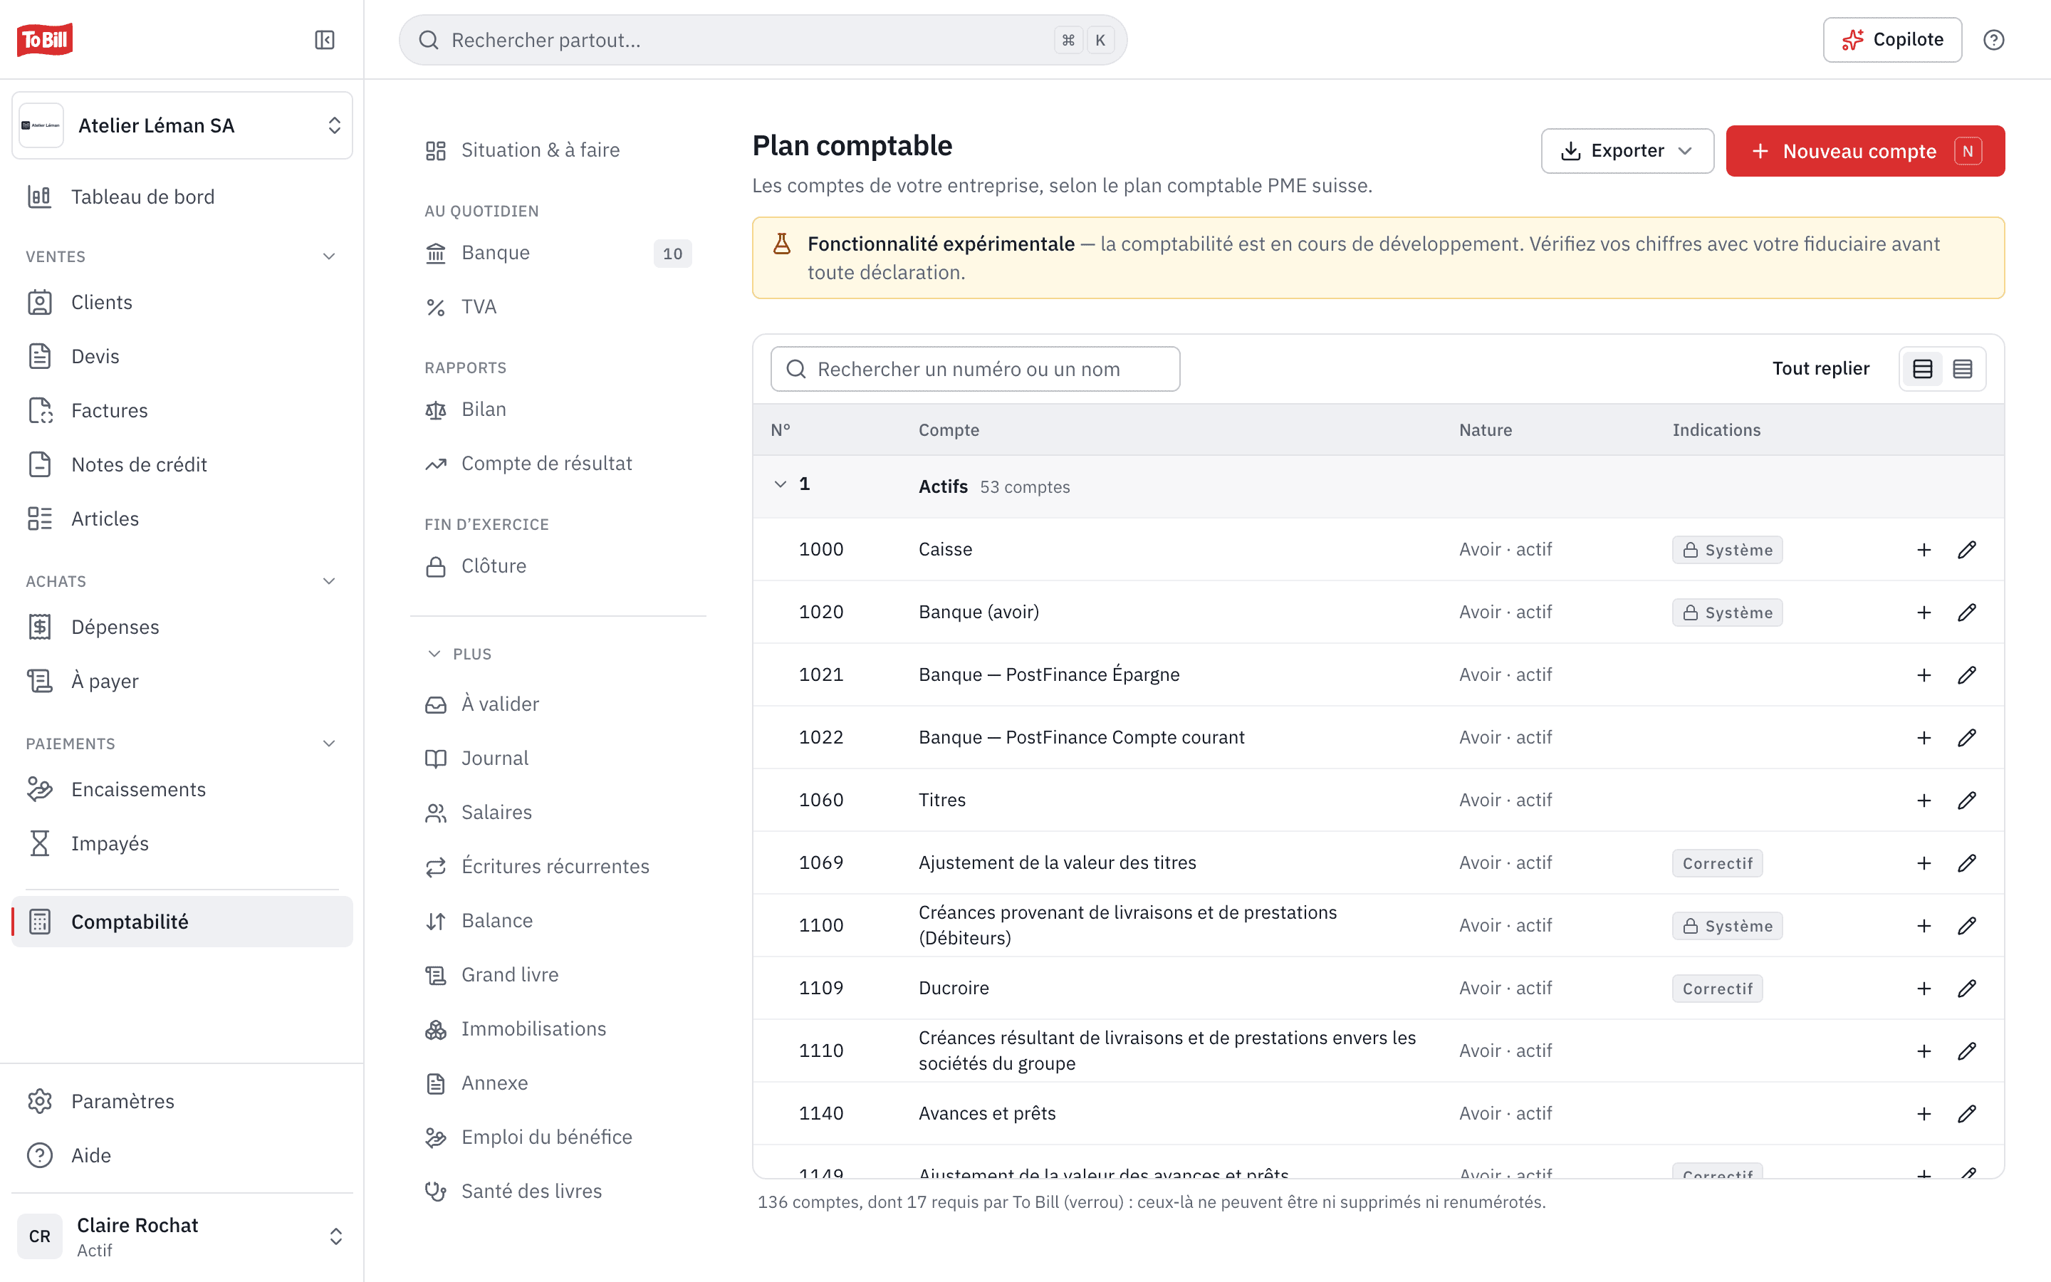The image size is (2051, 1282).
Task: Go to TVA page
Action: click(558, 307)
